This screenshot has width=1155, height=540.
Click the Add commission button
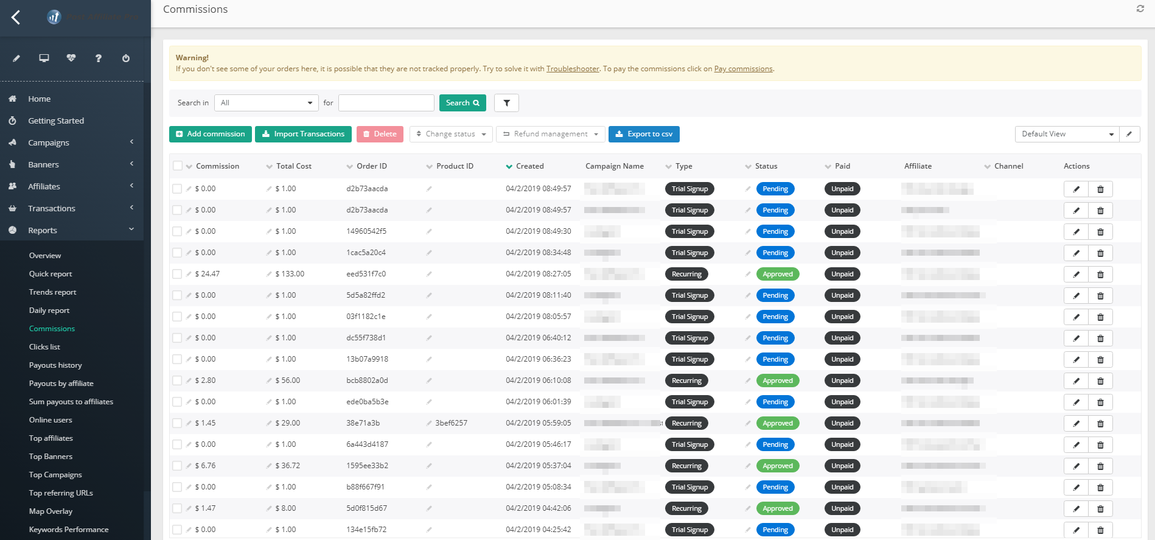click(210, 134)
